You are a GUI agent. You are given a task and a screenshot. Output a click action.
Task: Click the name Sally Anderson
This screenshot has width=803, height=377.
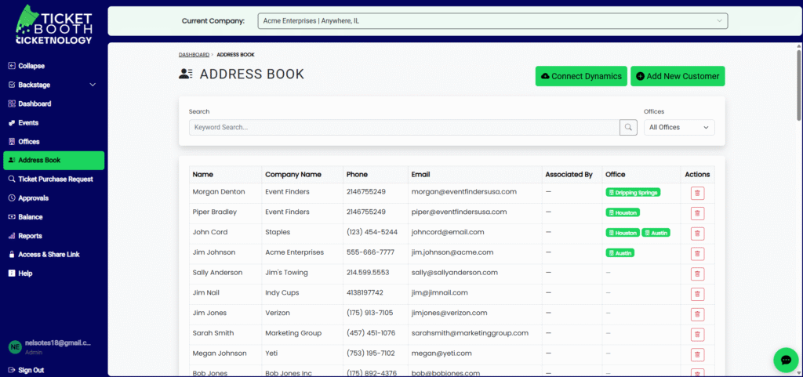coord(218,273)
